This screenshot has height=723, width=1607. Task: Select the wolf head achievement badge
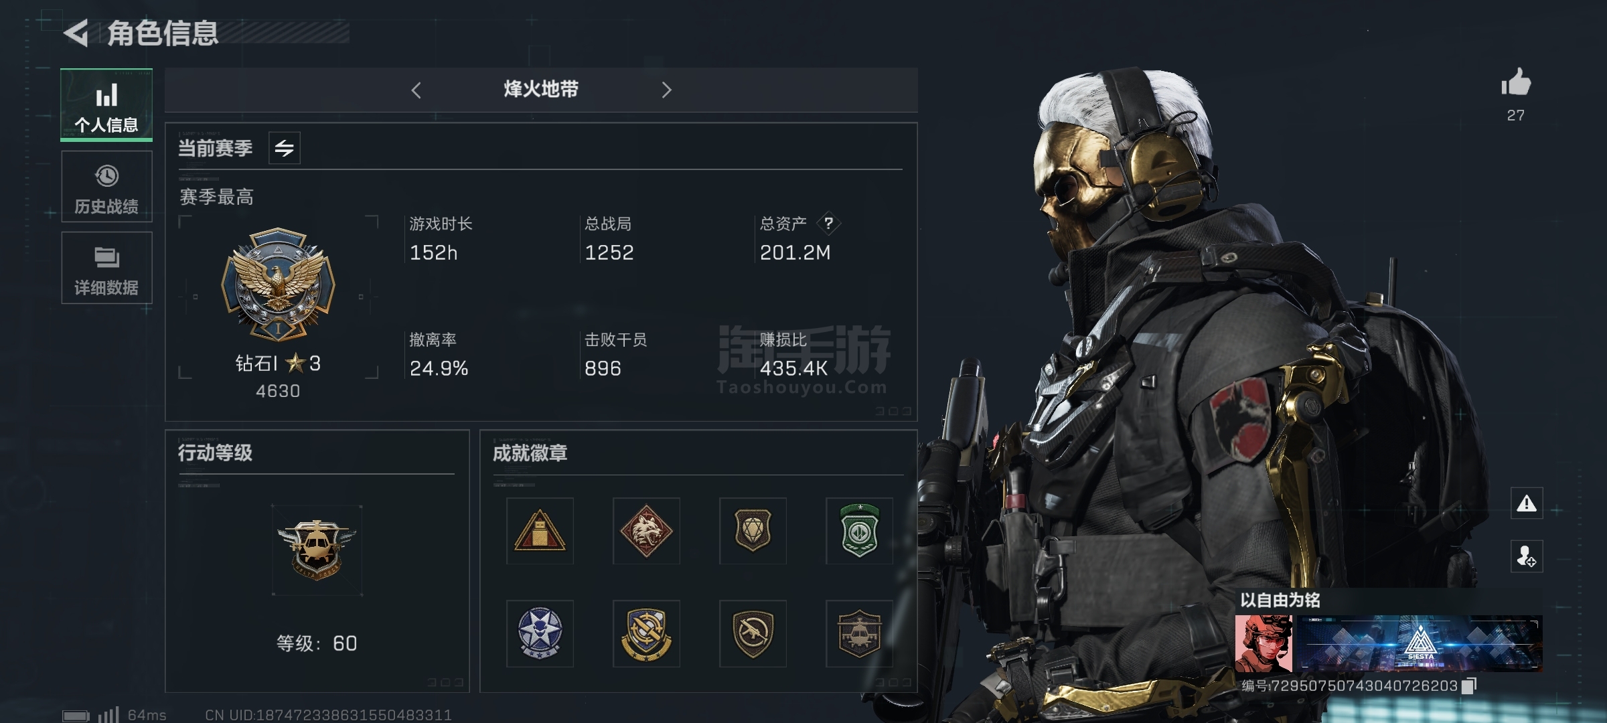coord(646,531)
